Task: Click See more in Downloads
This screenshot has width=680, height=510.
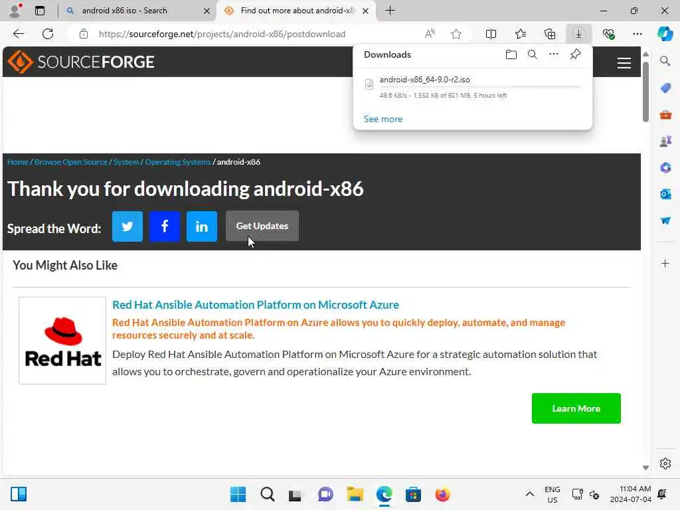Action: [383, 119]
